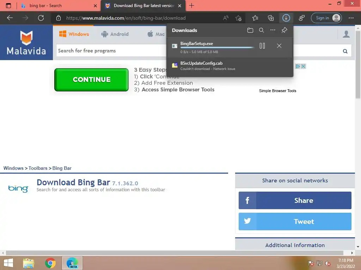Open the Windows Start menu
Viewport: 361px width, 270px height.
point(8,263)
